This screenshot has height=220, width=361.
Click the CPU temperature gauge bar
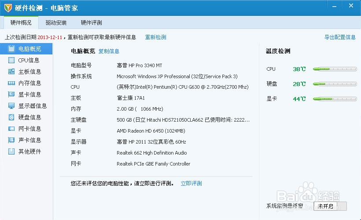[335, 69]
